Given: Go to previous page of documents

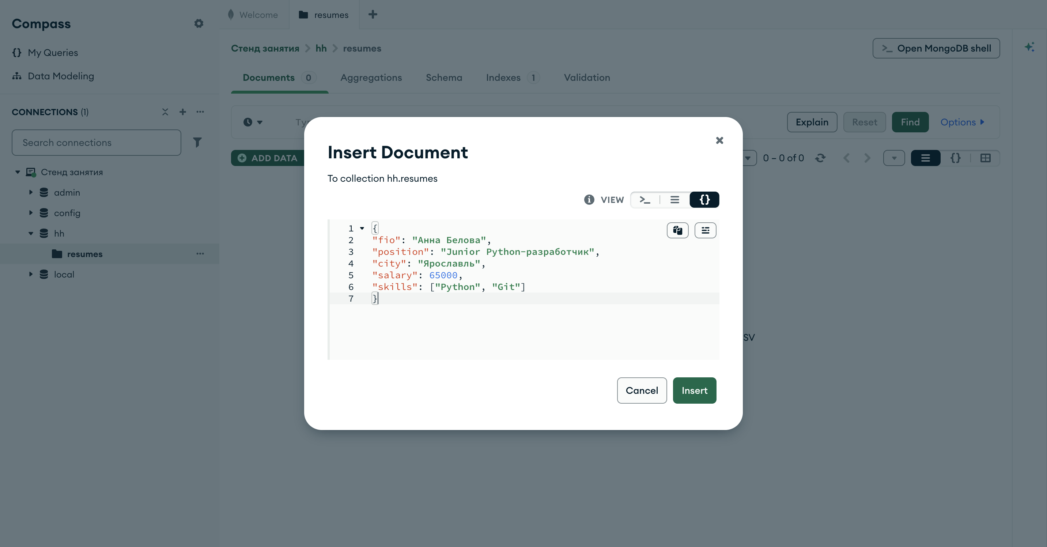Looking at the screenshot, I should coord(847,158).
